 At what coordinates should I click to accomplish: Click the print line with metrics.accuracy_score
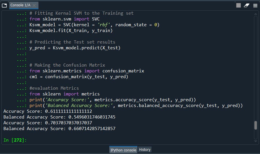(113, 100)
